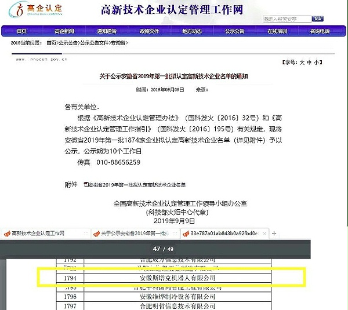This screenshot has width=348, height=310.
Task: Click the publish time 2019年09月09日
Action: [167, 90]
